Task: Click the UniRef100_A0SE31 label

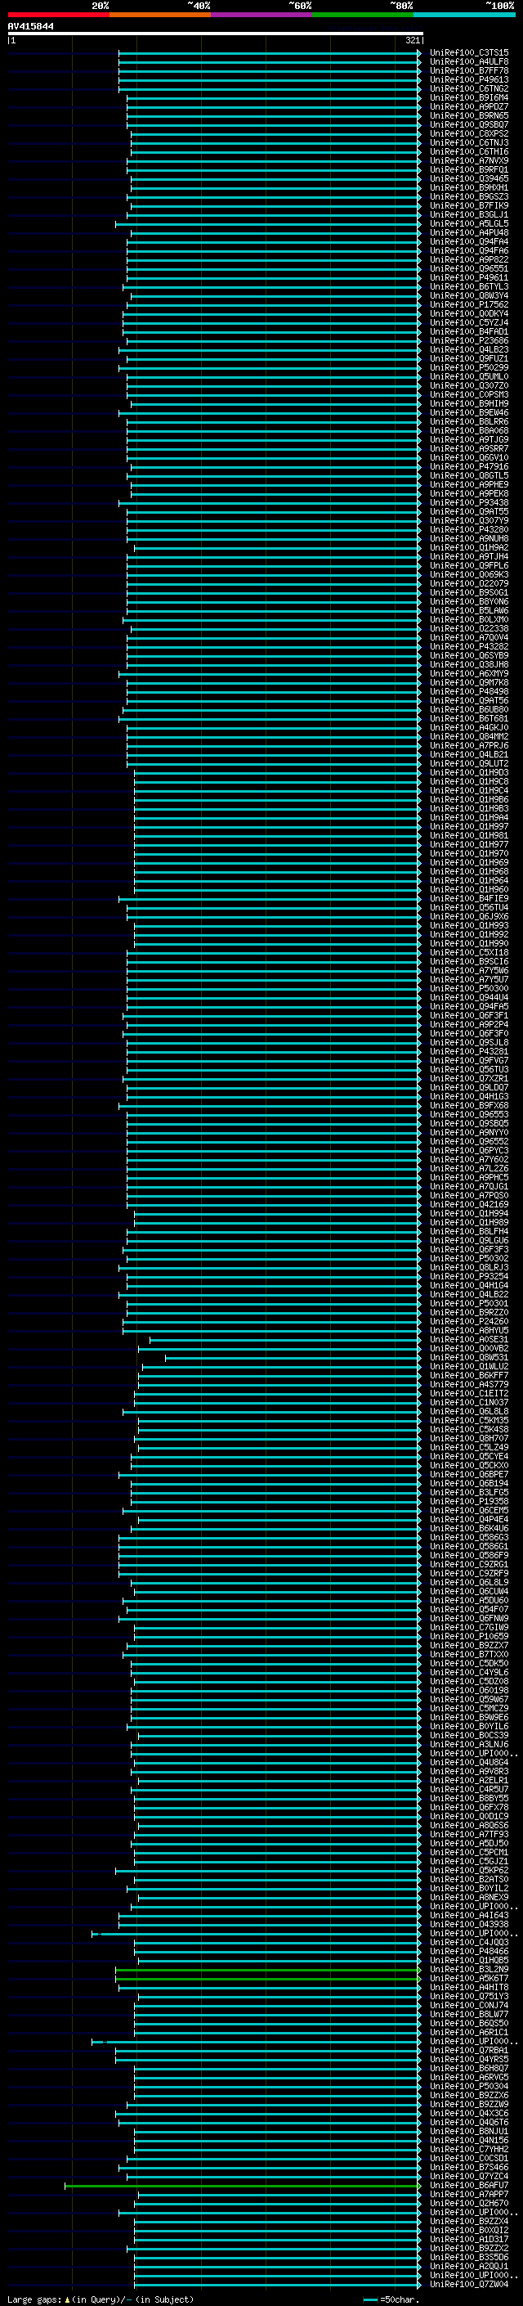Action: pyautogui.click(x=469, y=1340)
